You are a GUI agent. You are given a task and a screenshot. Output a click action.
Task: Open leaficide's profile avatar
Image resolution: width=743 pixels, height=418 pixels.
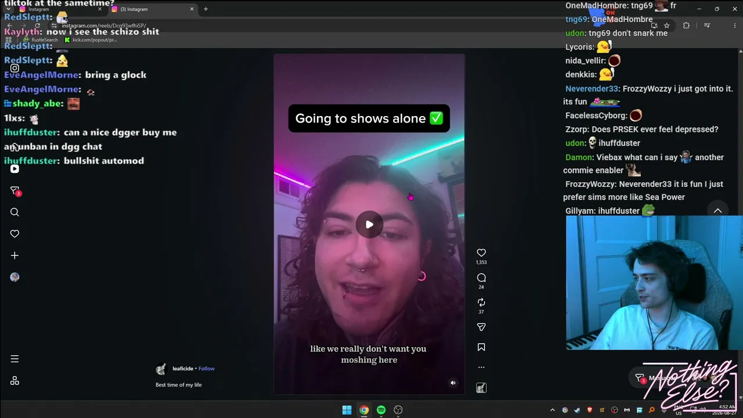[x=161, y=369]
